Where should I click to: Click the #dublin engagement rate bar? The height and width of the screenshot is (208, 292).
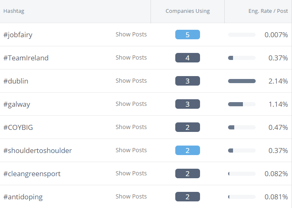coord(242,81)
